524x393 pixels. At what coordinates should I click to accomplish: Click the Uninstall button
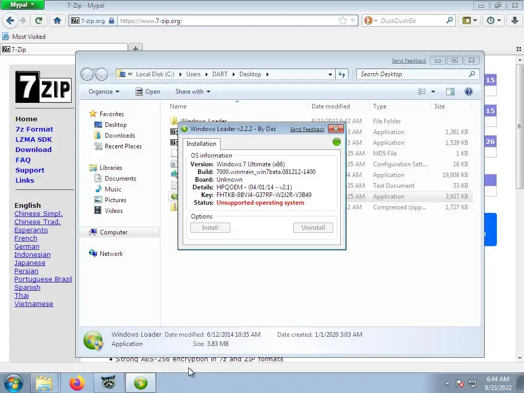tap(313, 228)
